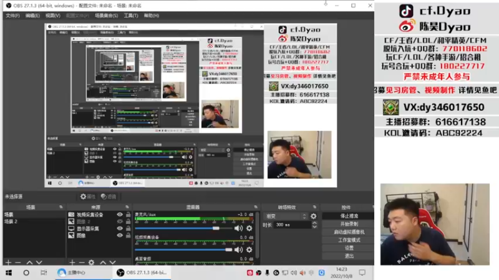
Task: Undock the 场景 panel via its pop-out icon
Action: click(x=61, y=207)
